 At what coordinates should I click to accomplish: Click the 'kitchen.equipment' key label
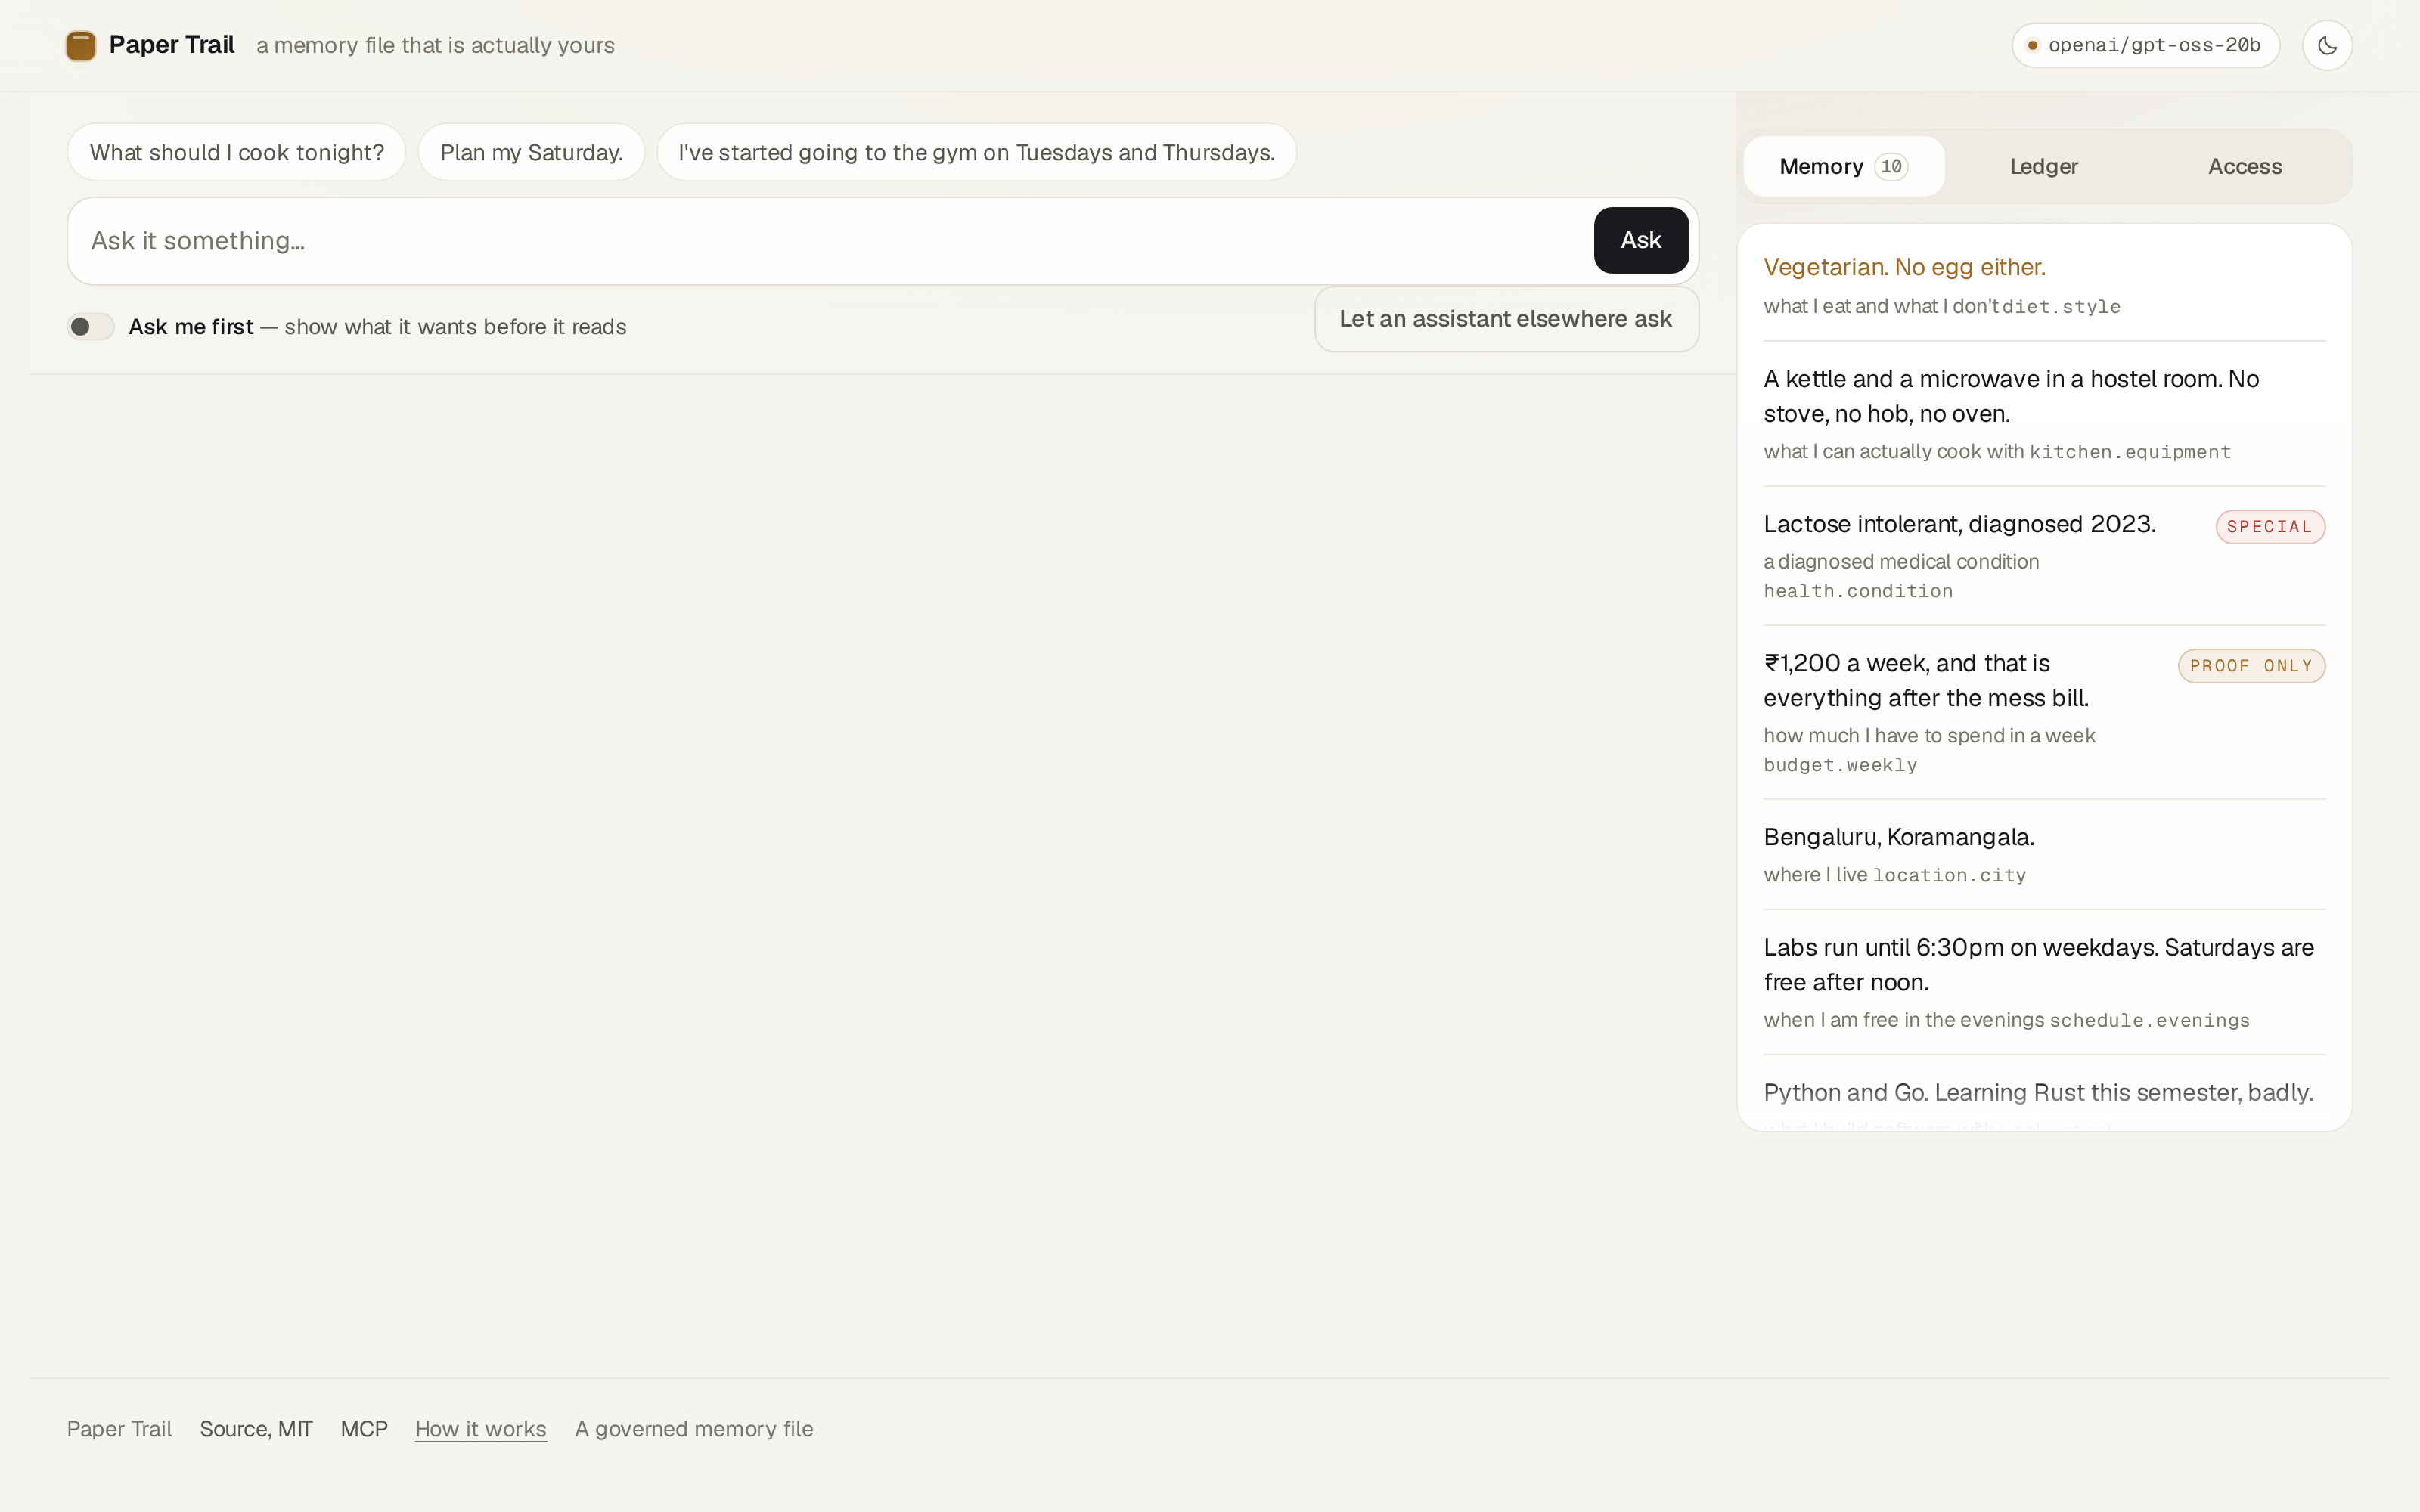click(2130, 452)
